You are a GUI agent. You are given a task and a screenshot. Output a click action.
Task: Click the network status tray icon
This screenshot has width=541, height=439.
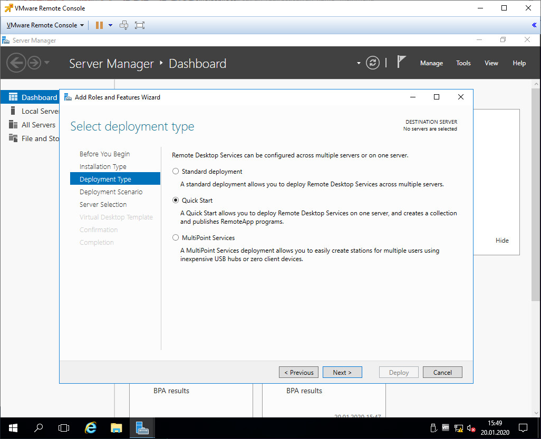tap(459, 428)
